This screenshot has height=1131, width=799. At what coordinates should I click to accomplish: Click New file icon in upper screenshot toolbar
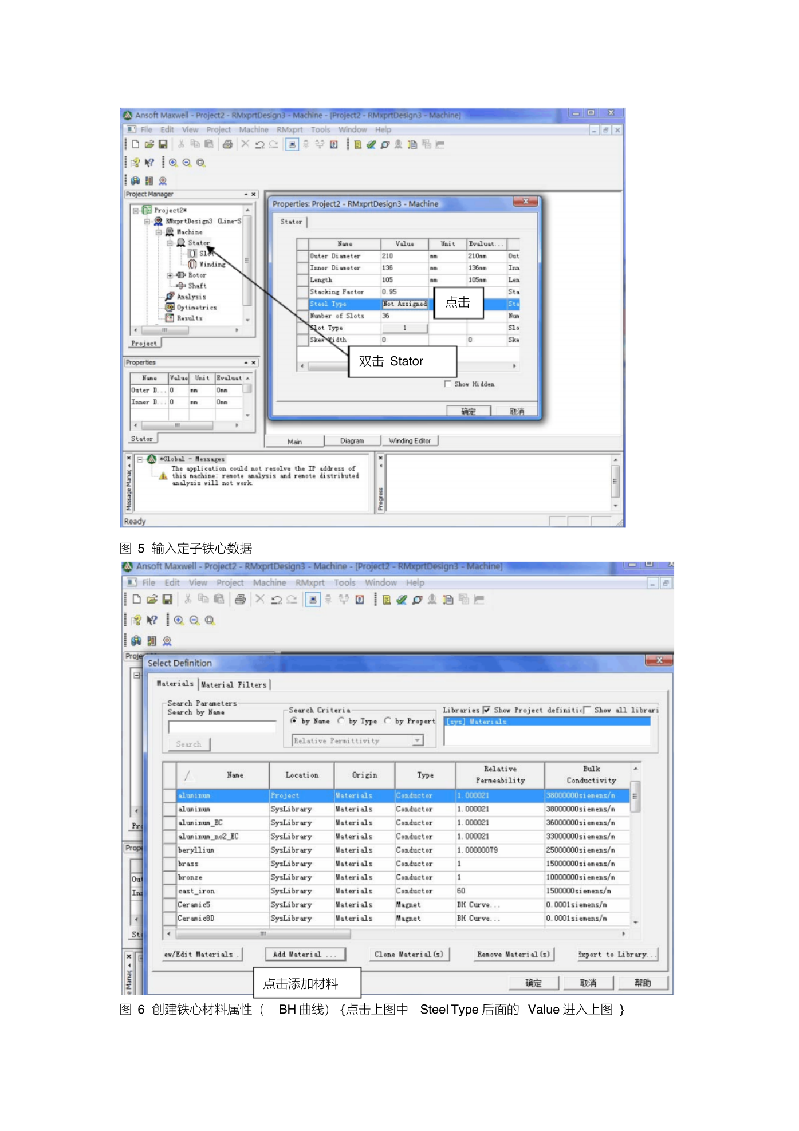136,144
